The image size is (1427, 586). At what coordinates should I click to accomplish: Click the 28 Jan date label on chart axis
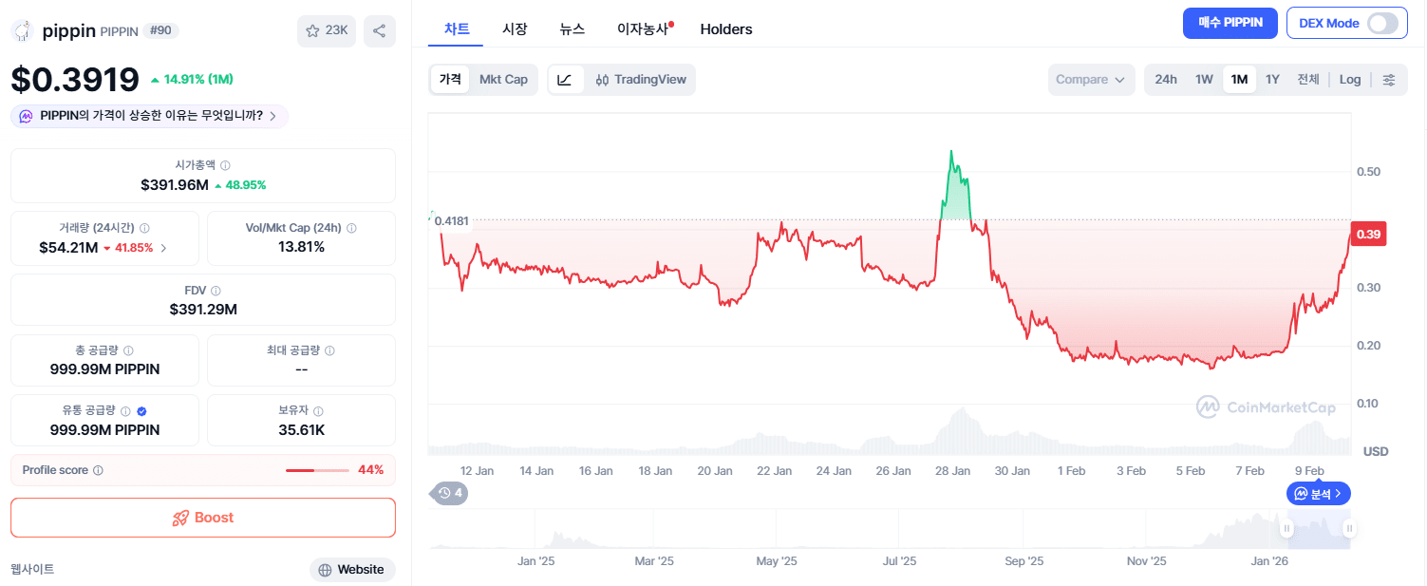(x=952, y=471)
